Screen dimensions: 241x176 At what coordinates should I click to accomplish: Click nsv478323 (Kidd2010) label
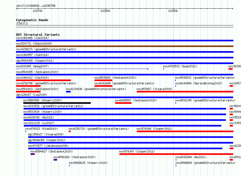click(x=41, y=129)
